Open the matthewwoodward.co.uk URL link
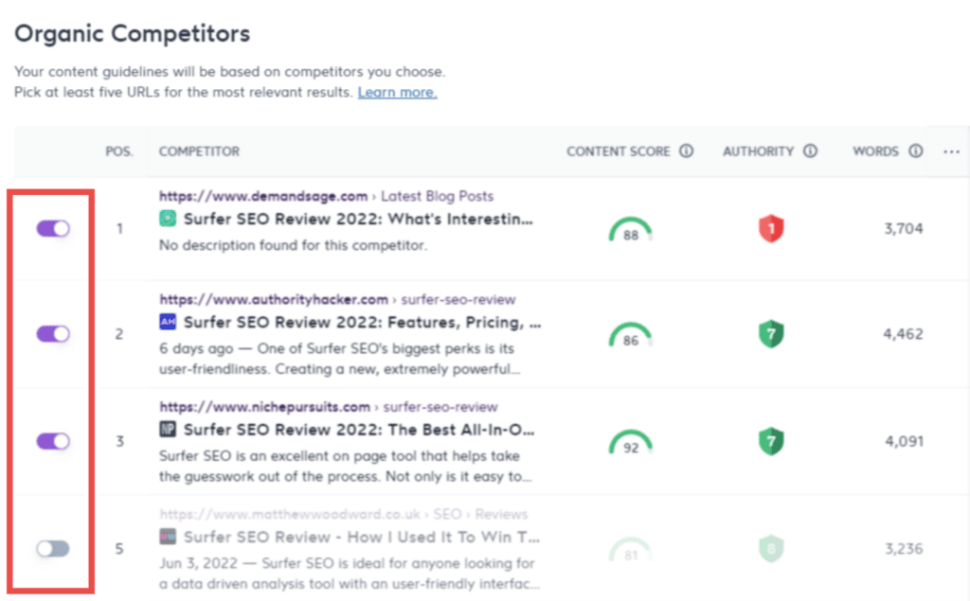The height and width of the screenshot is (601, 970). 290,514
